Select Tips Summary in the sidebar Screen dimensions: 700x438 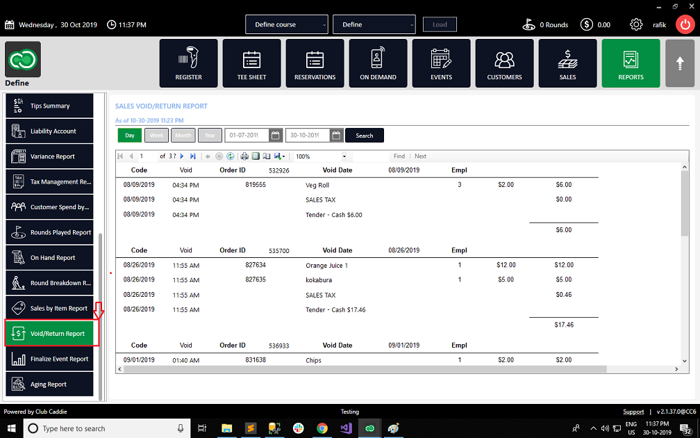click(x=50, y=106)
